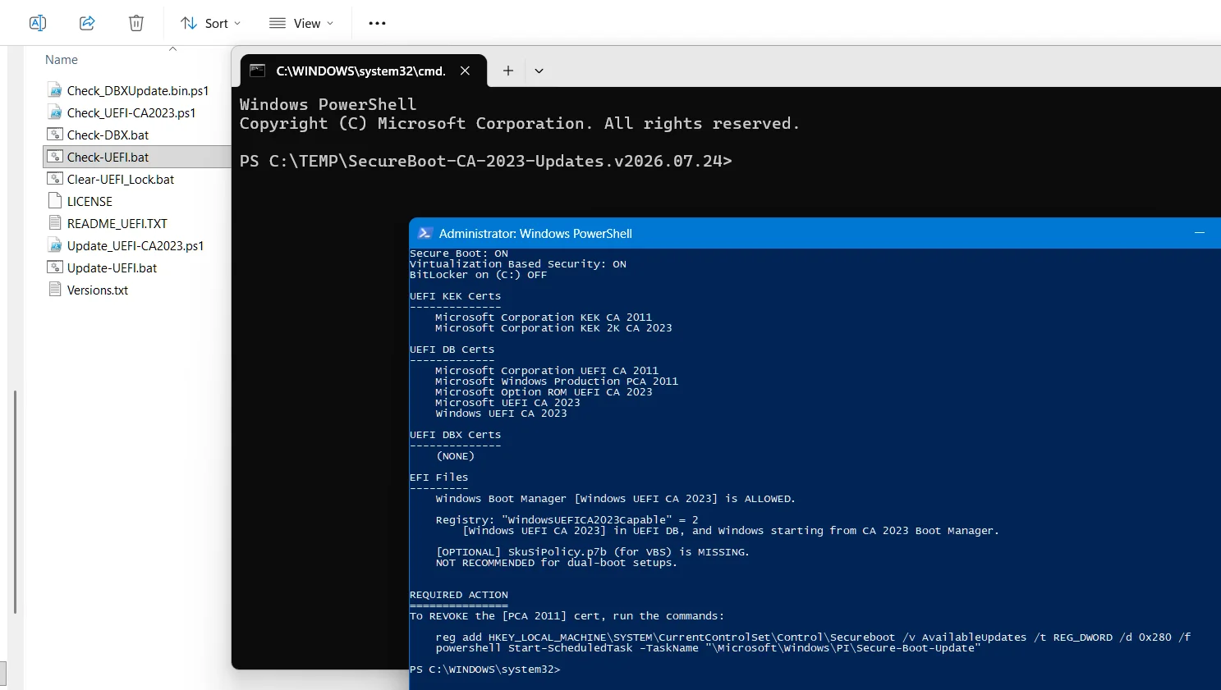
Task: Click the 'BitLocker on (C:) OFF' line
Action: (x=478, y=275)
